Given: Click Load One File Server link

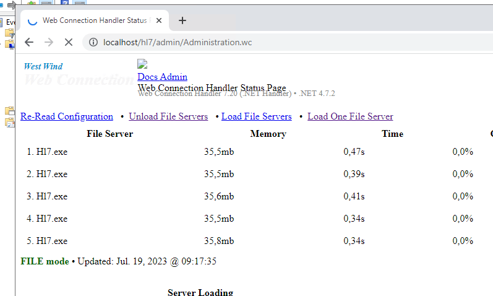Looking at the screenshot, I should (350, 116).
